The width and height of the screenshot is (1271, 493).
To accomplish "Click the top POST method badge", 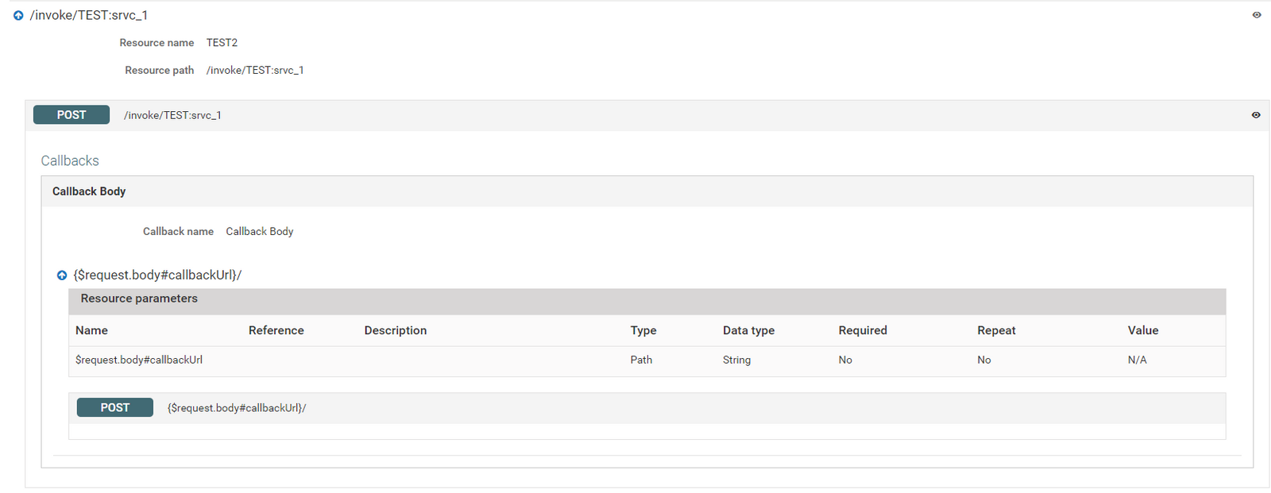I will pos(71,115).
